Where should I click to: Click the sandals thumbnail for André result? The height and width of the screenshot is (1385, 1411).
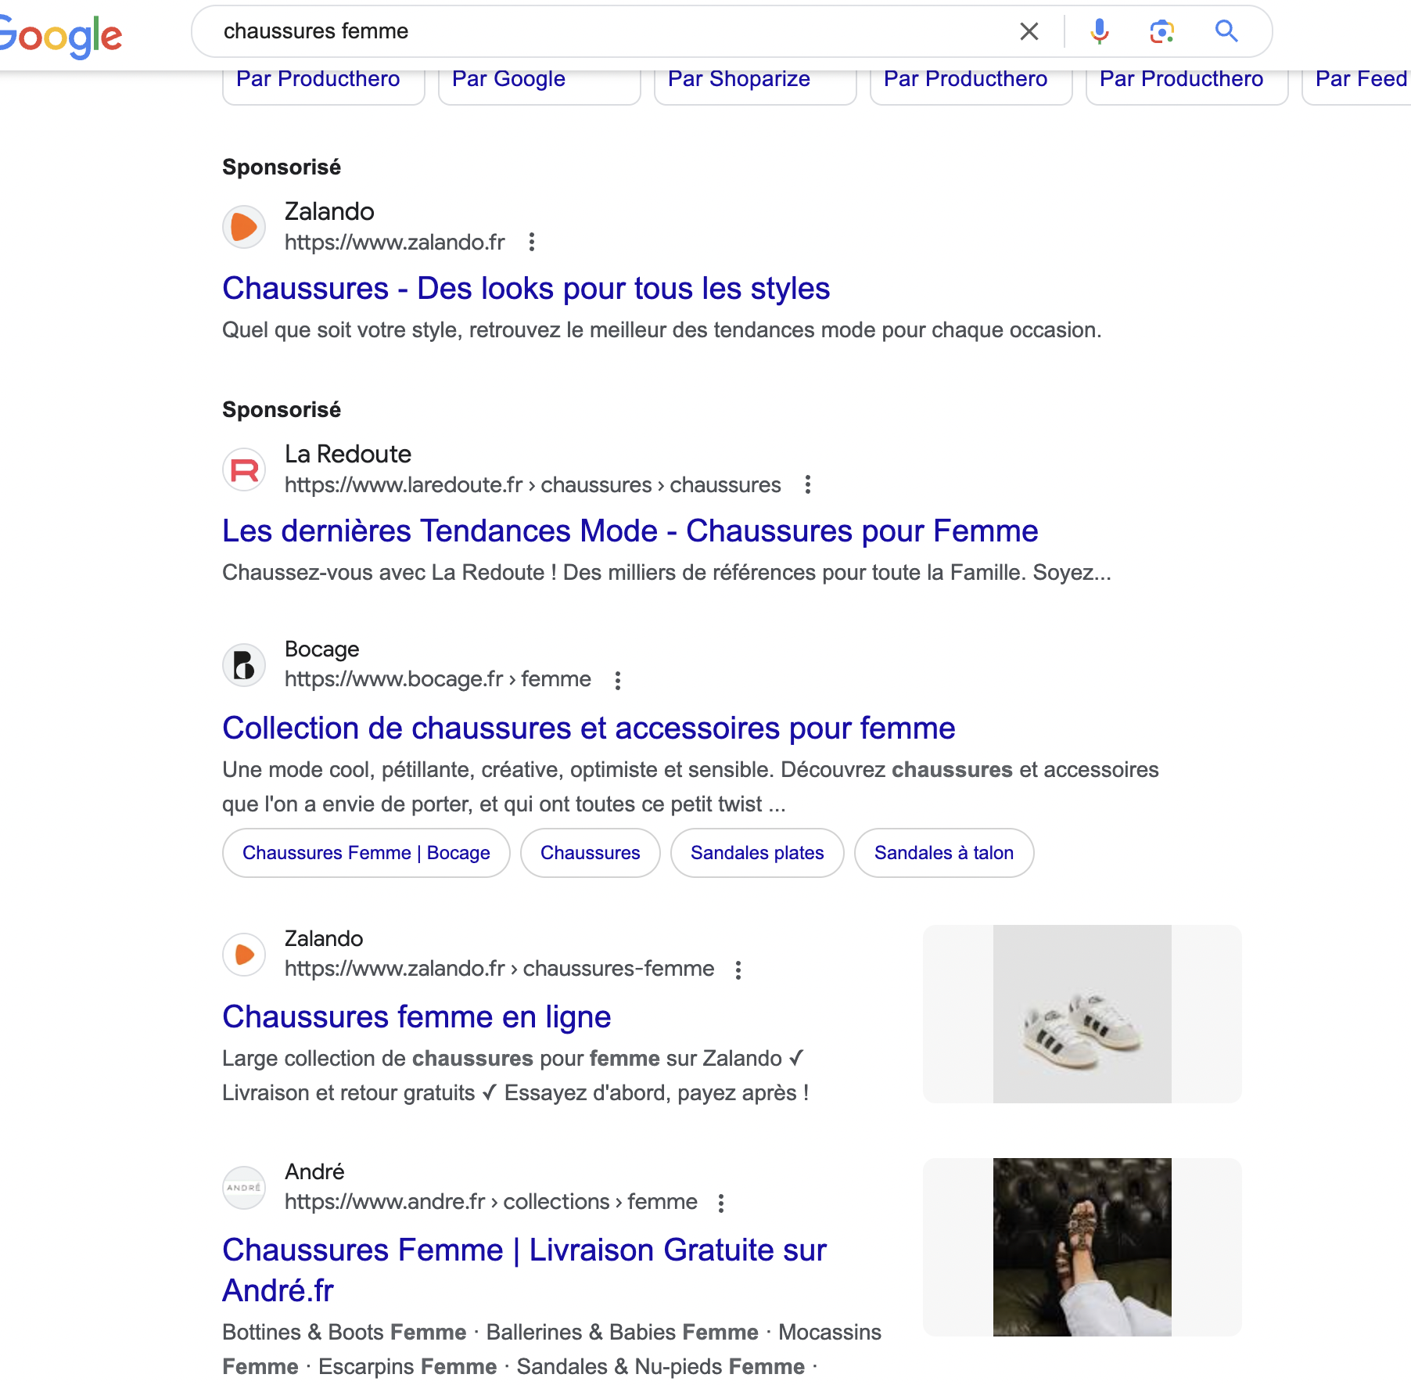(1082, 1247)
